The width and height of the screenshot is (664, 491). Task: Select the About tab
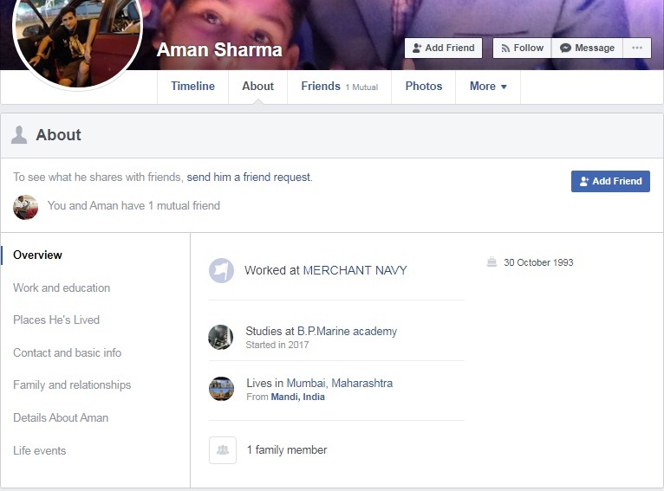(258, 87)
